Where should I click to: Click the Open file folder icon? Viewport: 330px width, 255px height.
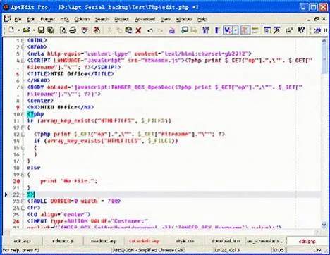pos(27,30)
